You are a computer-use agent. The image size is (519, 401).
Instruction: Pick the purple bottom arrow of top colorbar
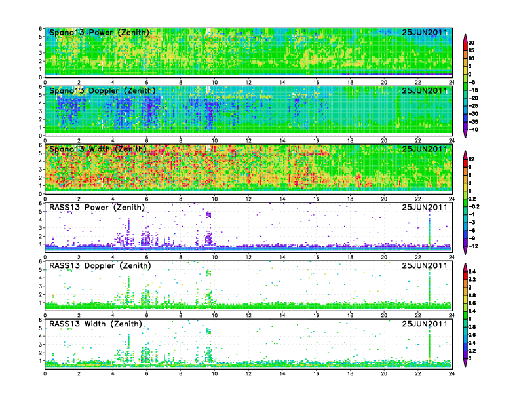(x=465, y=134)
